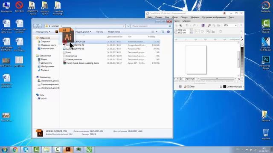Screen dimensions: 273x153
Task: Open Google Chrome from the taskbar
Action: (x=15, y=150)
